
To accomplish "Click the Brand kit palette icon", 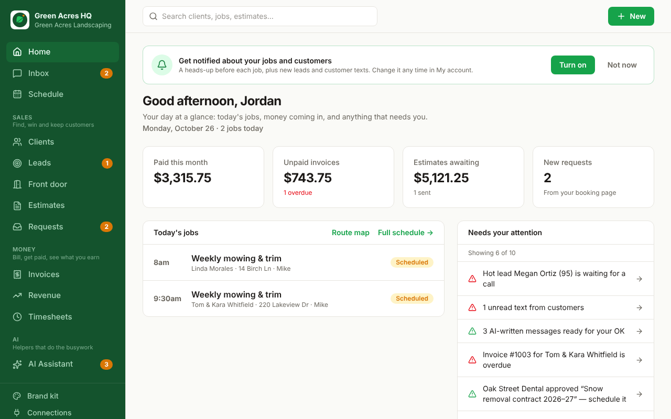I will (x=17, y=396).
